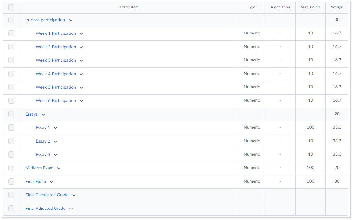Toggle checkbox for Final Exam row

[x=11, y=182]
